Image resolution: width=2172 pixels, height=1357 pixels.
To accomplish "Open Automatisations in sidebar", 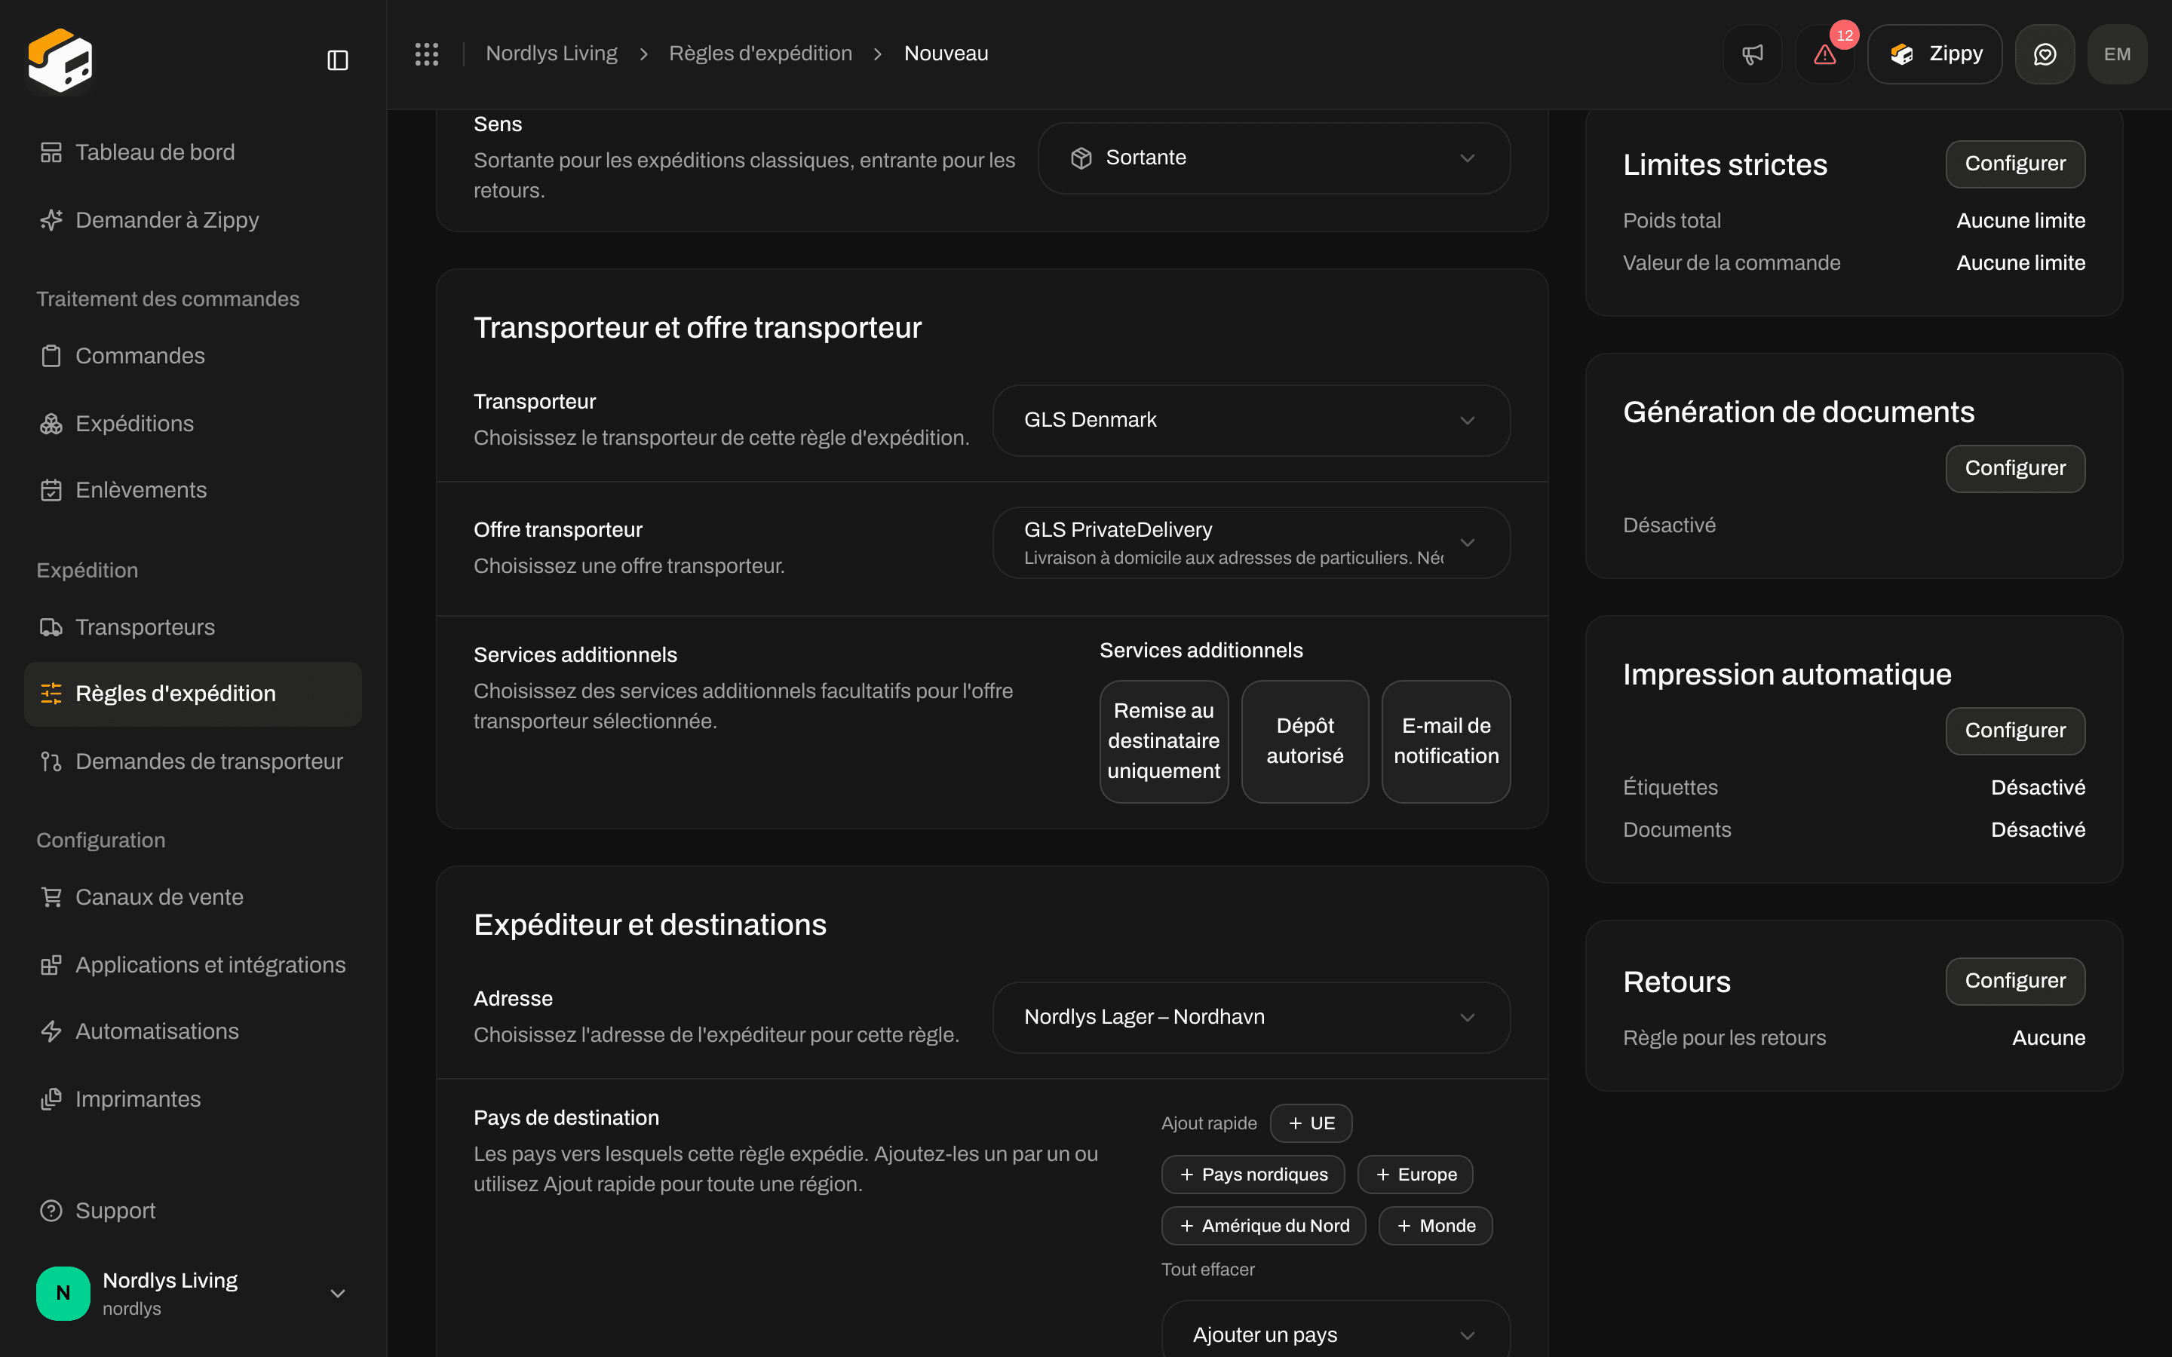I will [193, 1031].
